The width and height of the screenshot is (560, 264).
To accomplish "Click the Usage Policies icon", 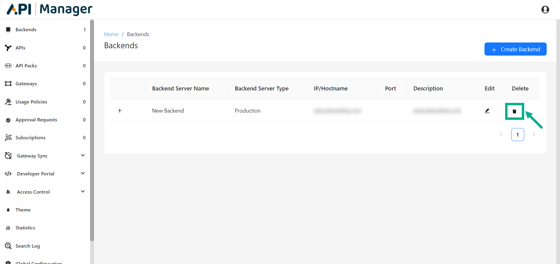I will point(8,102).
